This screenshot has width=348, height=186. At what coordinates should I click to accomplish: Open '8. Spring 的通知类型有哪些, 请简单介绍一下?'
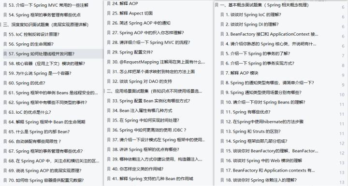[x=270, y=83]
